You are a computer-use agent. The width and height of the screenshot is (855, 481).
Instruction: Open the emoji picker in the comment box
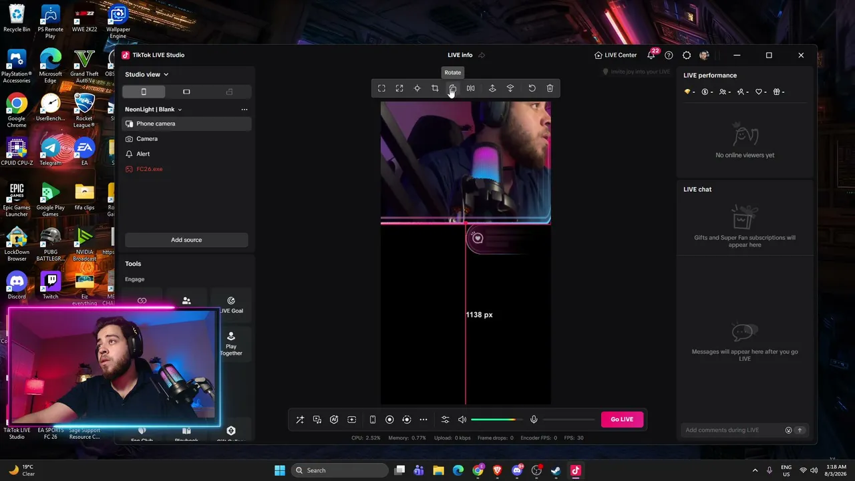(789, 430)
